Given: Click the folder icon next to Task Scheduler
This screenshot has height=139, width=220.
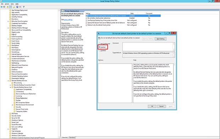Looking at the screenshot, I should click(x=10, y=131).
